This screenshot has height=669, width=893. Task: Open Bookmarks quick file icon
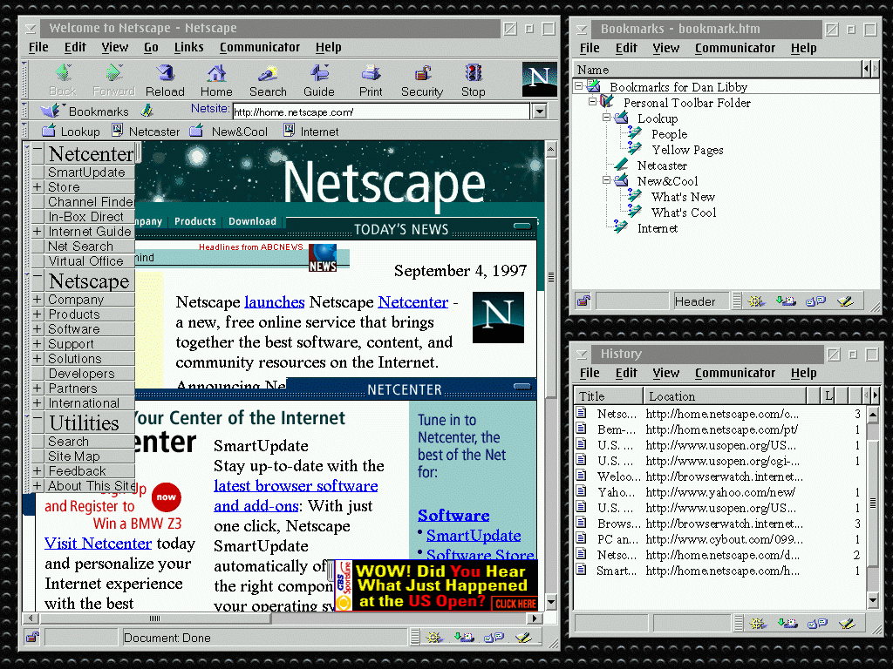(51, 111)
